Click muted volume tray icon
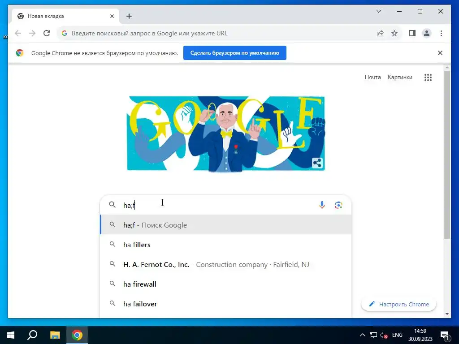The width and height of the screenshot is (459, 344). click(384, 335)
